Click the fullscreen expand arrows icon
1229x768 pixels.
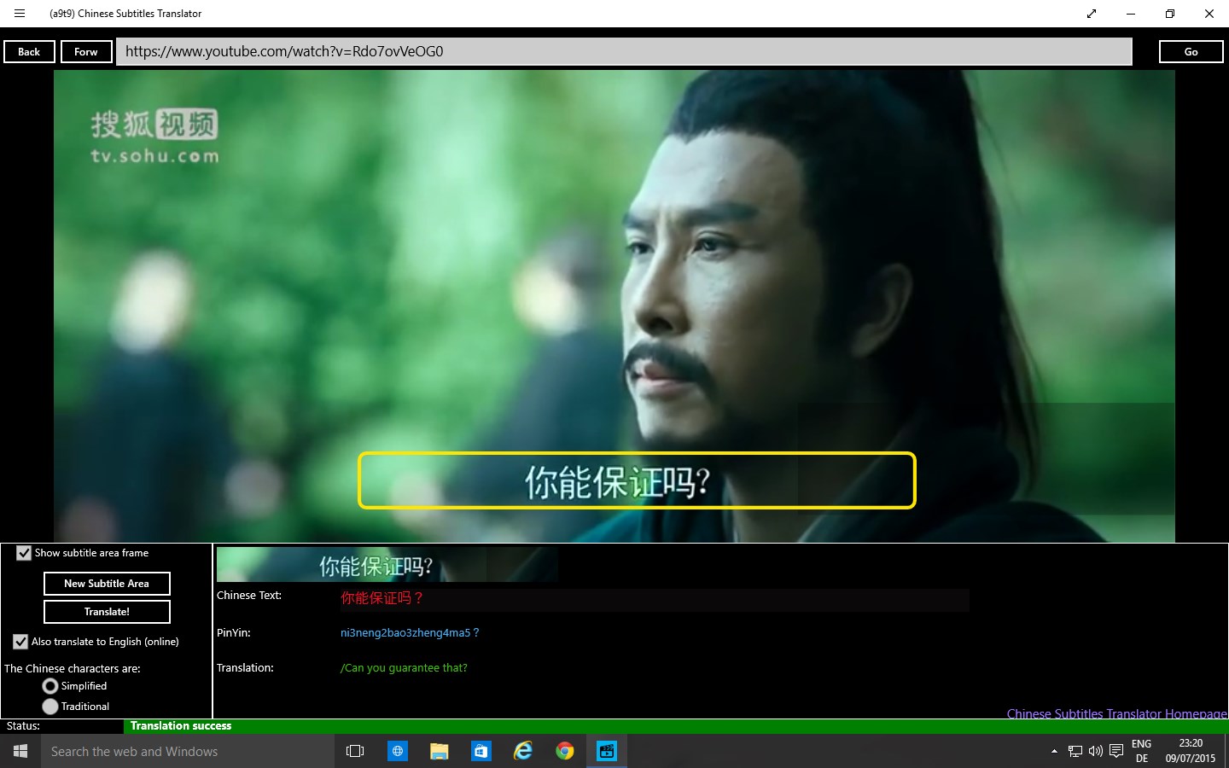[1091, 14]
